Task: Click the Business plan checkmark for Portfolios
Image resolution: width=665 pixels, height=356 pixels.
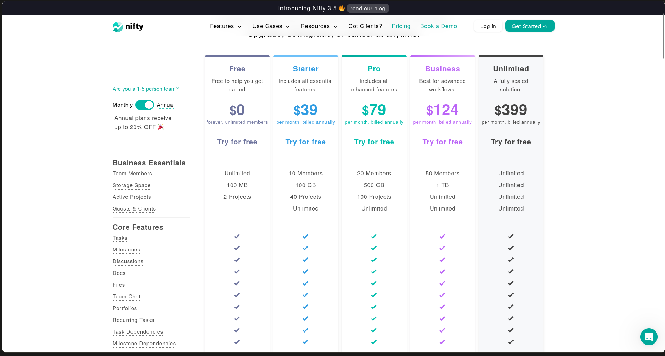Action: (442, 307)
